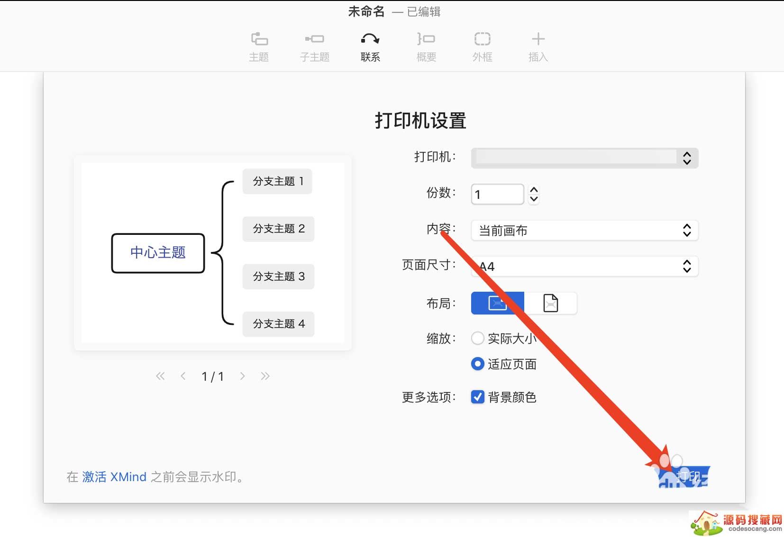
Task: Choose landscape layout icon
Action: (x=497, y=303)
